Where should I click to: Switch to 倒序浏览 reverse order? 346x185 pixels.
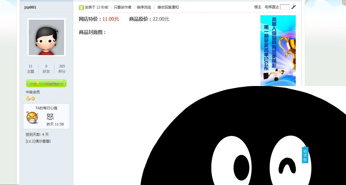pos(144,7)
